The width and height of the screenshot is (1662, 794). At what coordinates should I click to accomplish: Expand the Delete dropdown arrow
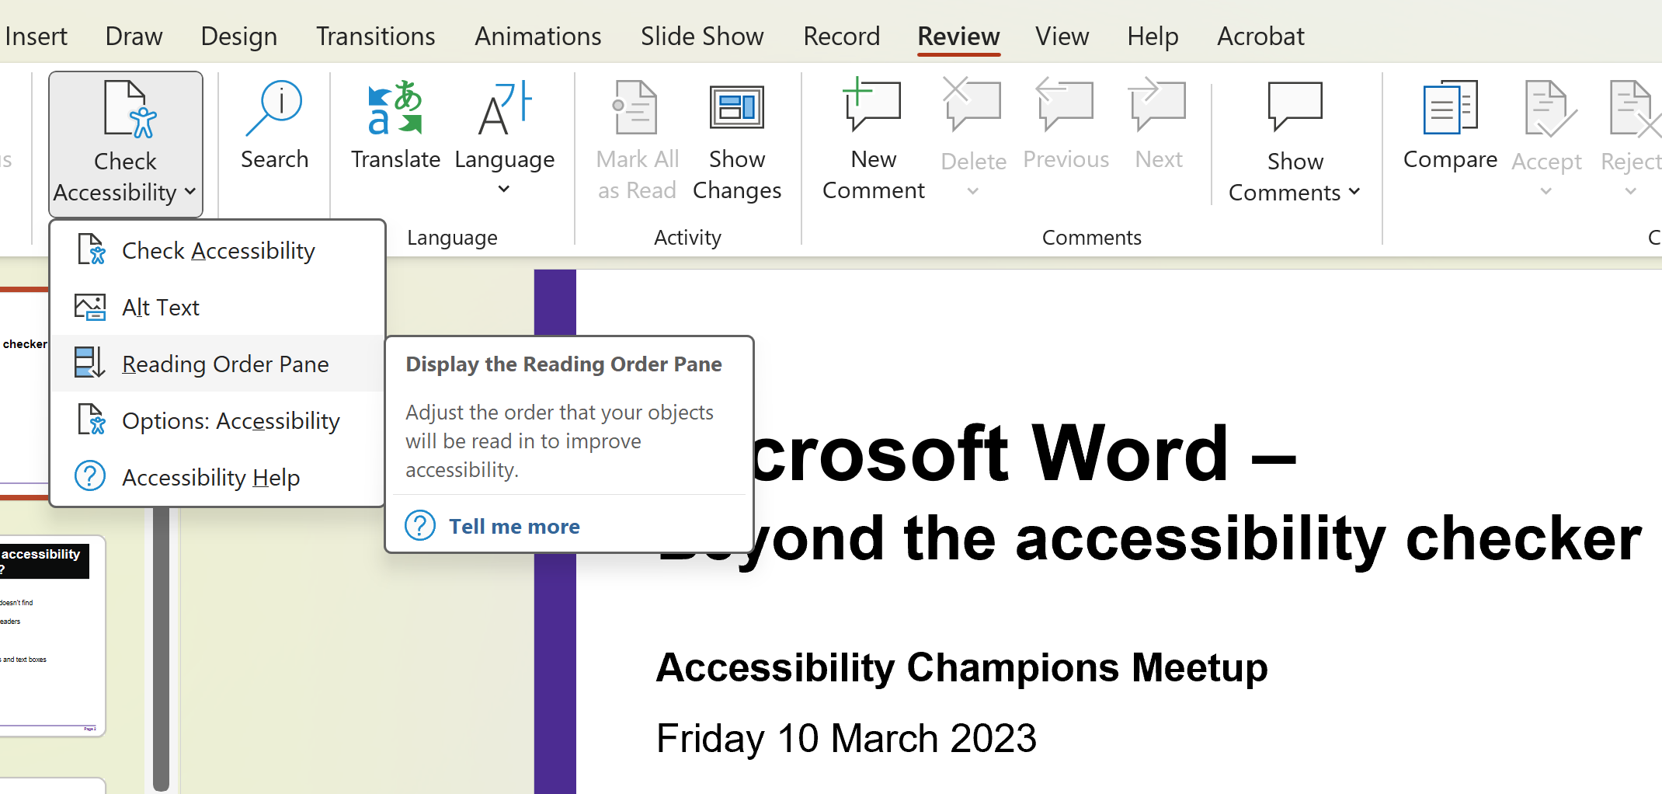pyautogui.click(x=973, y=191)
